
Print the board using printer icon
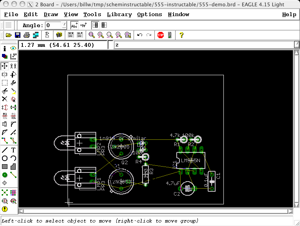(x=27, y=35)
